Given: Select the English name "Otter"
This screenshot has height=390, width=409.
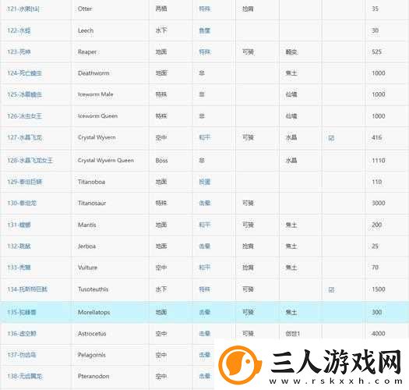Looking at the screenshot, I should 85,9.
